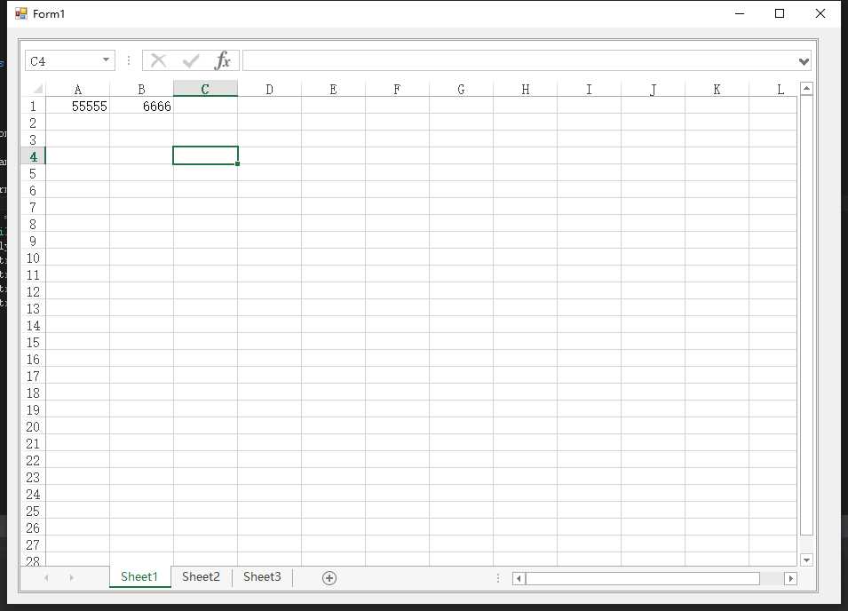Expand the formula bar chevron
The width and height of the screenshot is (848, 611).
point(804,61)
